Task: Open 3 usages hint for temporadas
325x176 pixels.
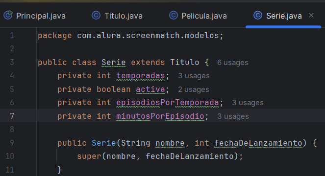Action: tap(194, 76)
